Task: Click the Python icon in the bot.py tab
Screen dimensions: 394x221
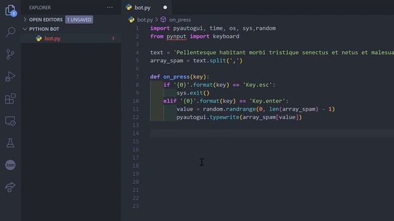Action: [x=129, y=7]
